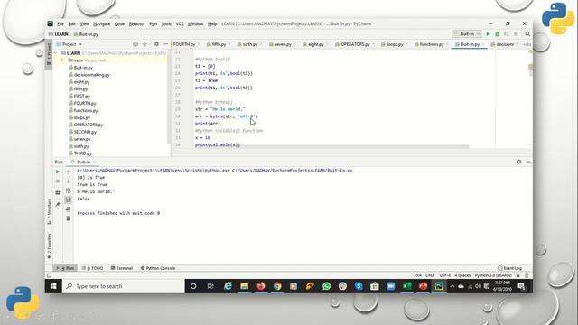Start debugging with the green bug icon
This screenshot has height=325, width=578.
pyautogui.click(x=498, y=34)
